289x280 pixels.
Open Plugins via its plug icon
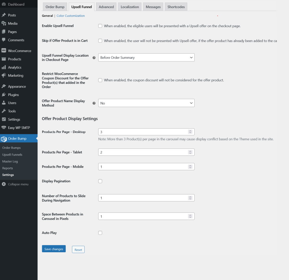4,95
